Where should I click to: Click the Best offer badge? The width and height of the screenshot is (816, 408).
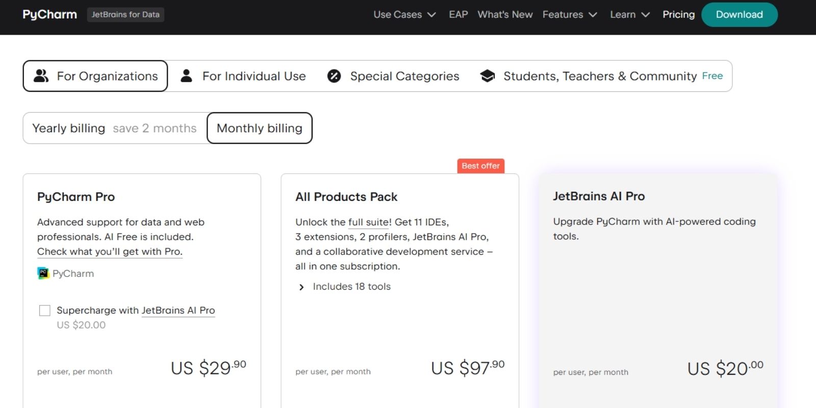click(480, 166)
